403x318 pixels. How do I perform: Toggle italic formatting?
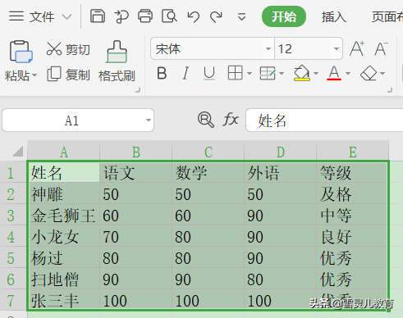pyautogui.click(x=185, y=73)
